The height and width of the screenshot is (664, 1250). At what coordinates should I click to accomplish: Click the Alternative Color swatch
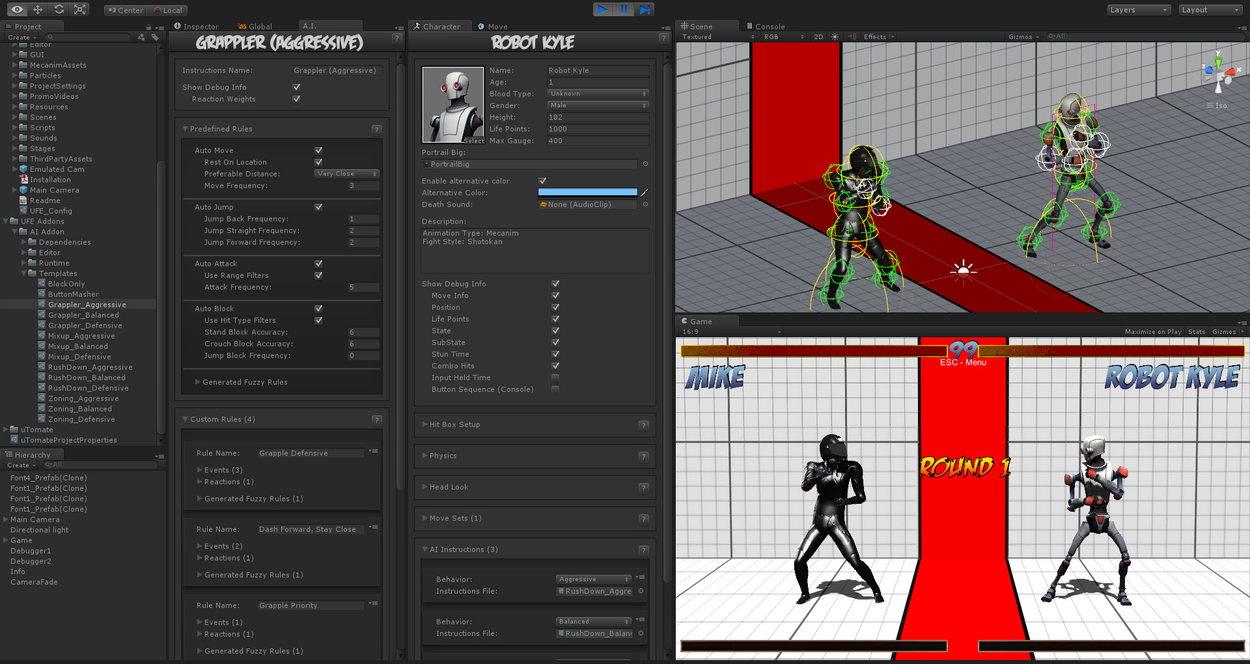pos(587,192)
